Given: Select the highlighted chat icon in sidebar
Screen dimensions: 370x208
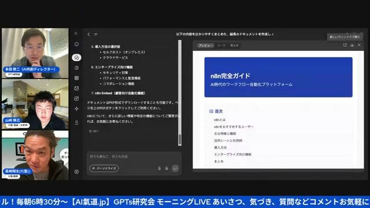Looking at the screenshot, I should pos(76,57).
